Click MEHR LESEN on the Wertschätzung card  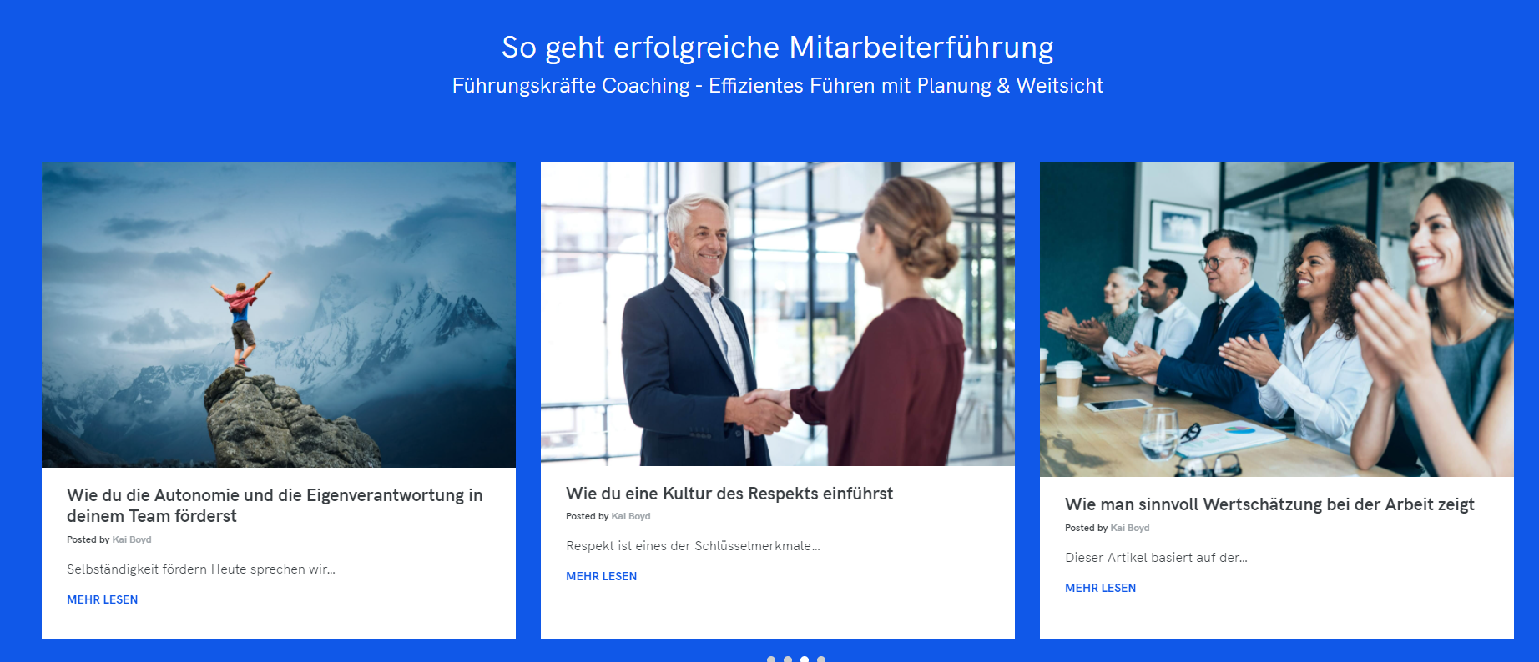tap(1101, 588)
